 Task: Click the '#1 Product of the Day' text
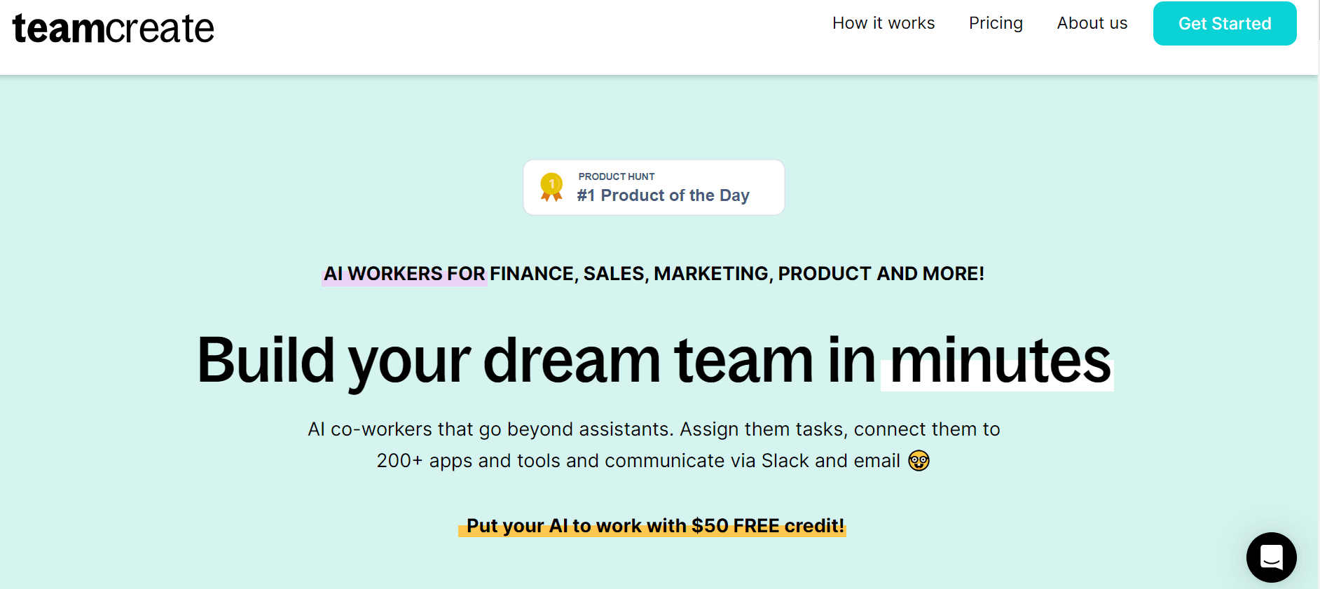click(663, 195)
